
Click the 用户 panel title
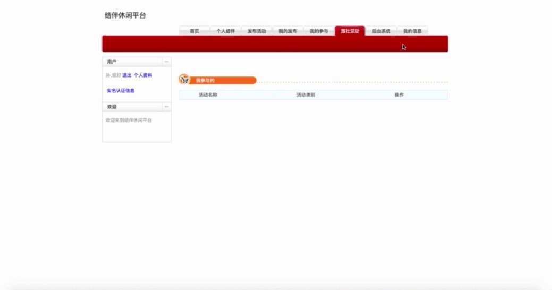coord(112,62)
